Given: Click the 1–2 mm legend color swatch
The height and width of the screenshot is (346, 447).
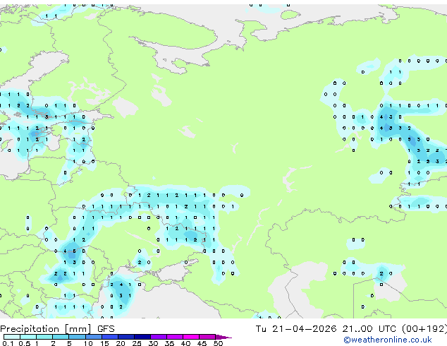Looking at the screenshot, I should [x=44, y=337].
